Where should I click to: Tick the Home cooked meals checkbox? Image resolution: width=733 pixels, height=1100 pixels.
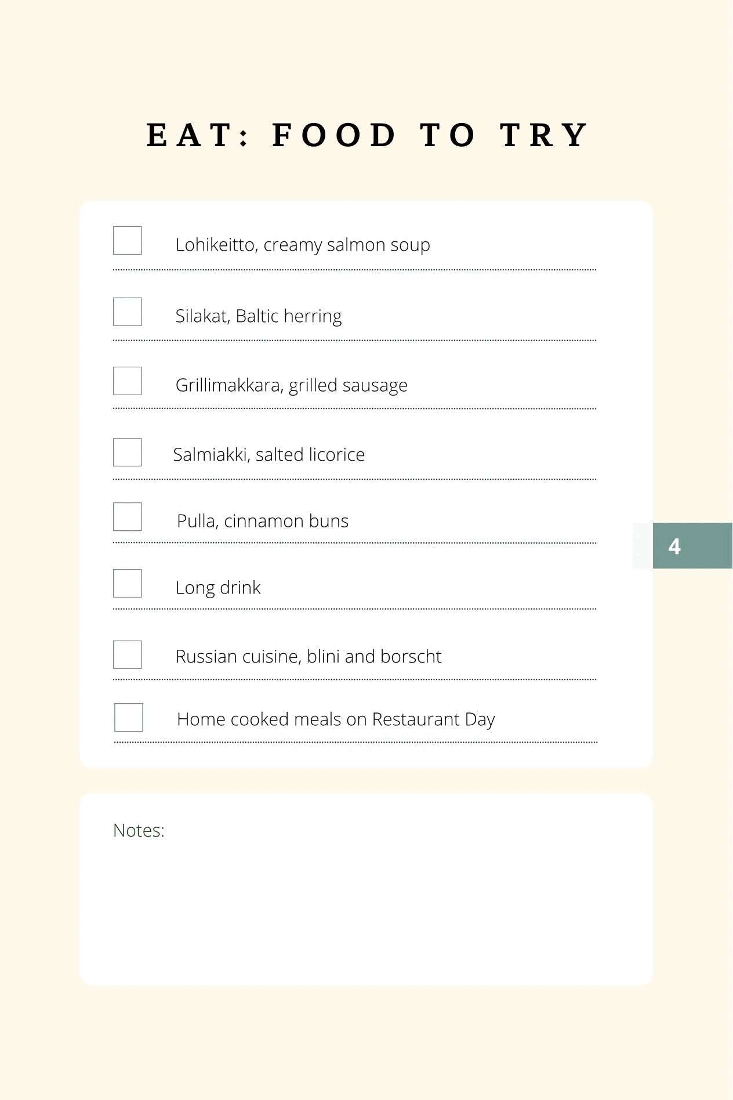click(129, 717)
